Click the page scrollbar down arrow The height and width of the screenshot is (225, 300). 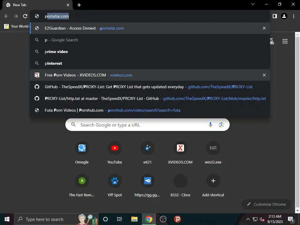point(297,211)
